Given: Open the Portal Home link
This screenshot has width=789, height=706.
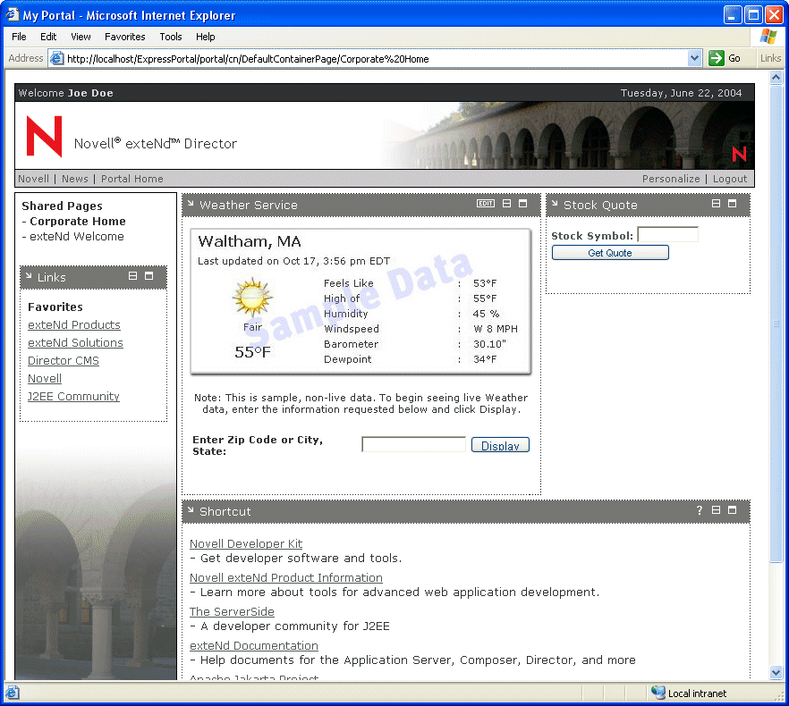Looking at the screenshot, I should [131, 179].
